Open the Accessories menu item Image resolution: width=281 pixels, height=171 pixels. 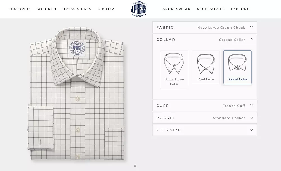210,9
